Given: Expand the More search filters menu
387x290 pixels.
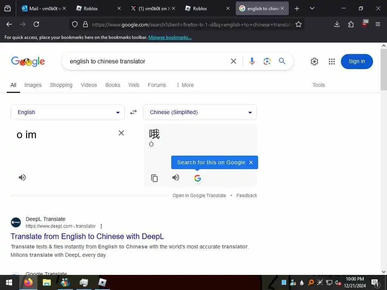Looking at the screenshot, I should click(185, 85).
